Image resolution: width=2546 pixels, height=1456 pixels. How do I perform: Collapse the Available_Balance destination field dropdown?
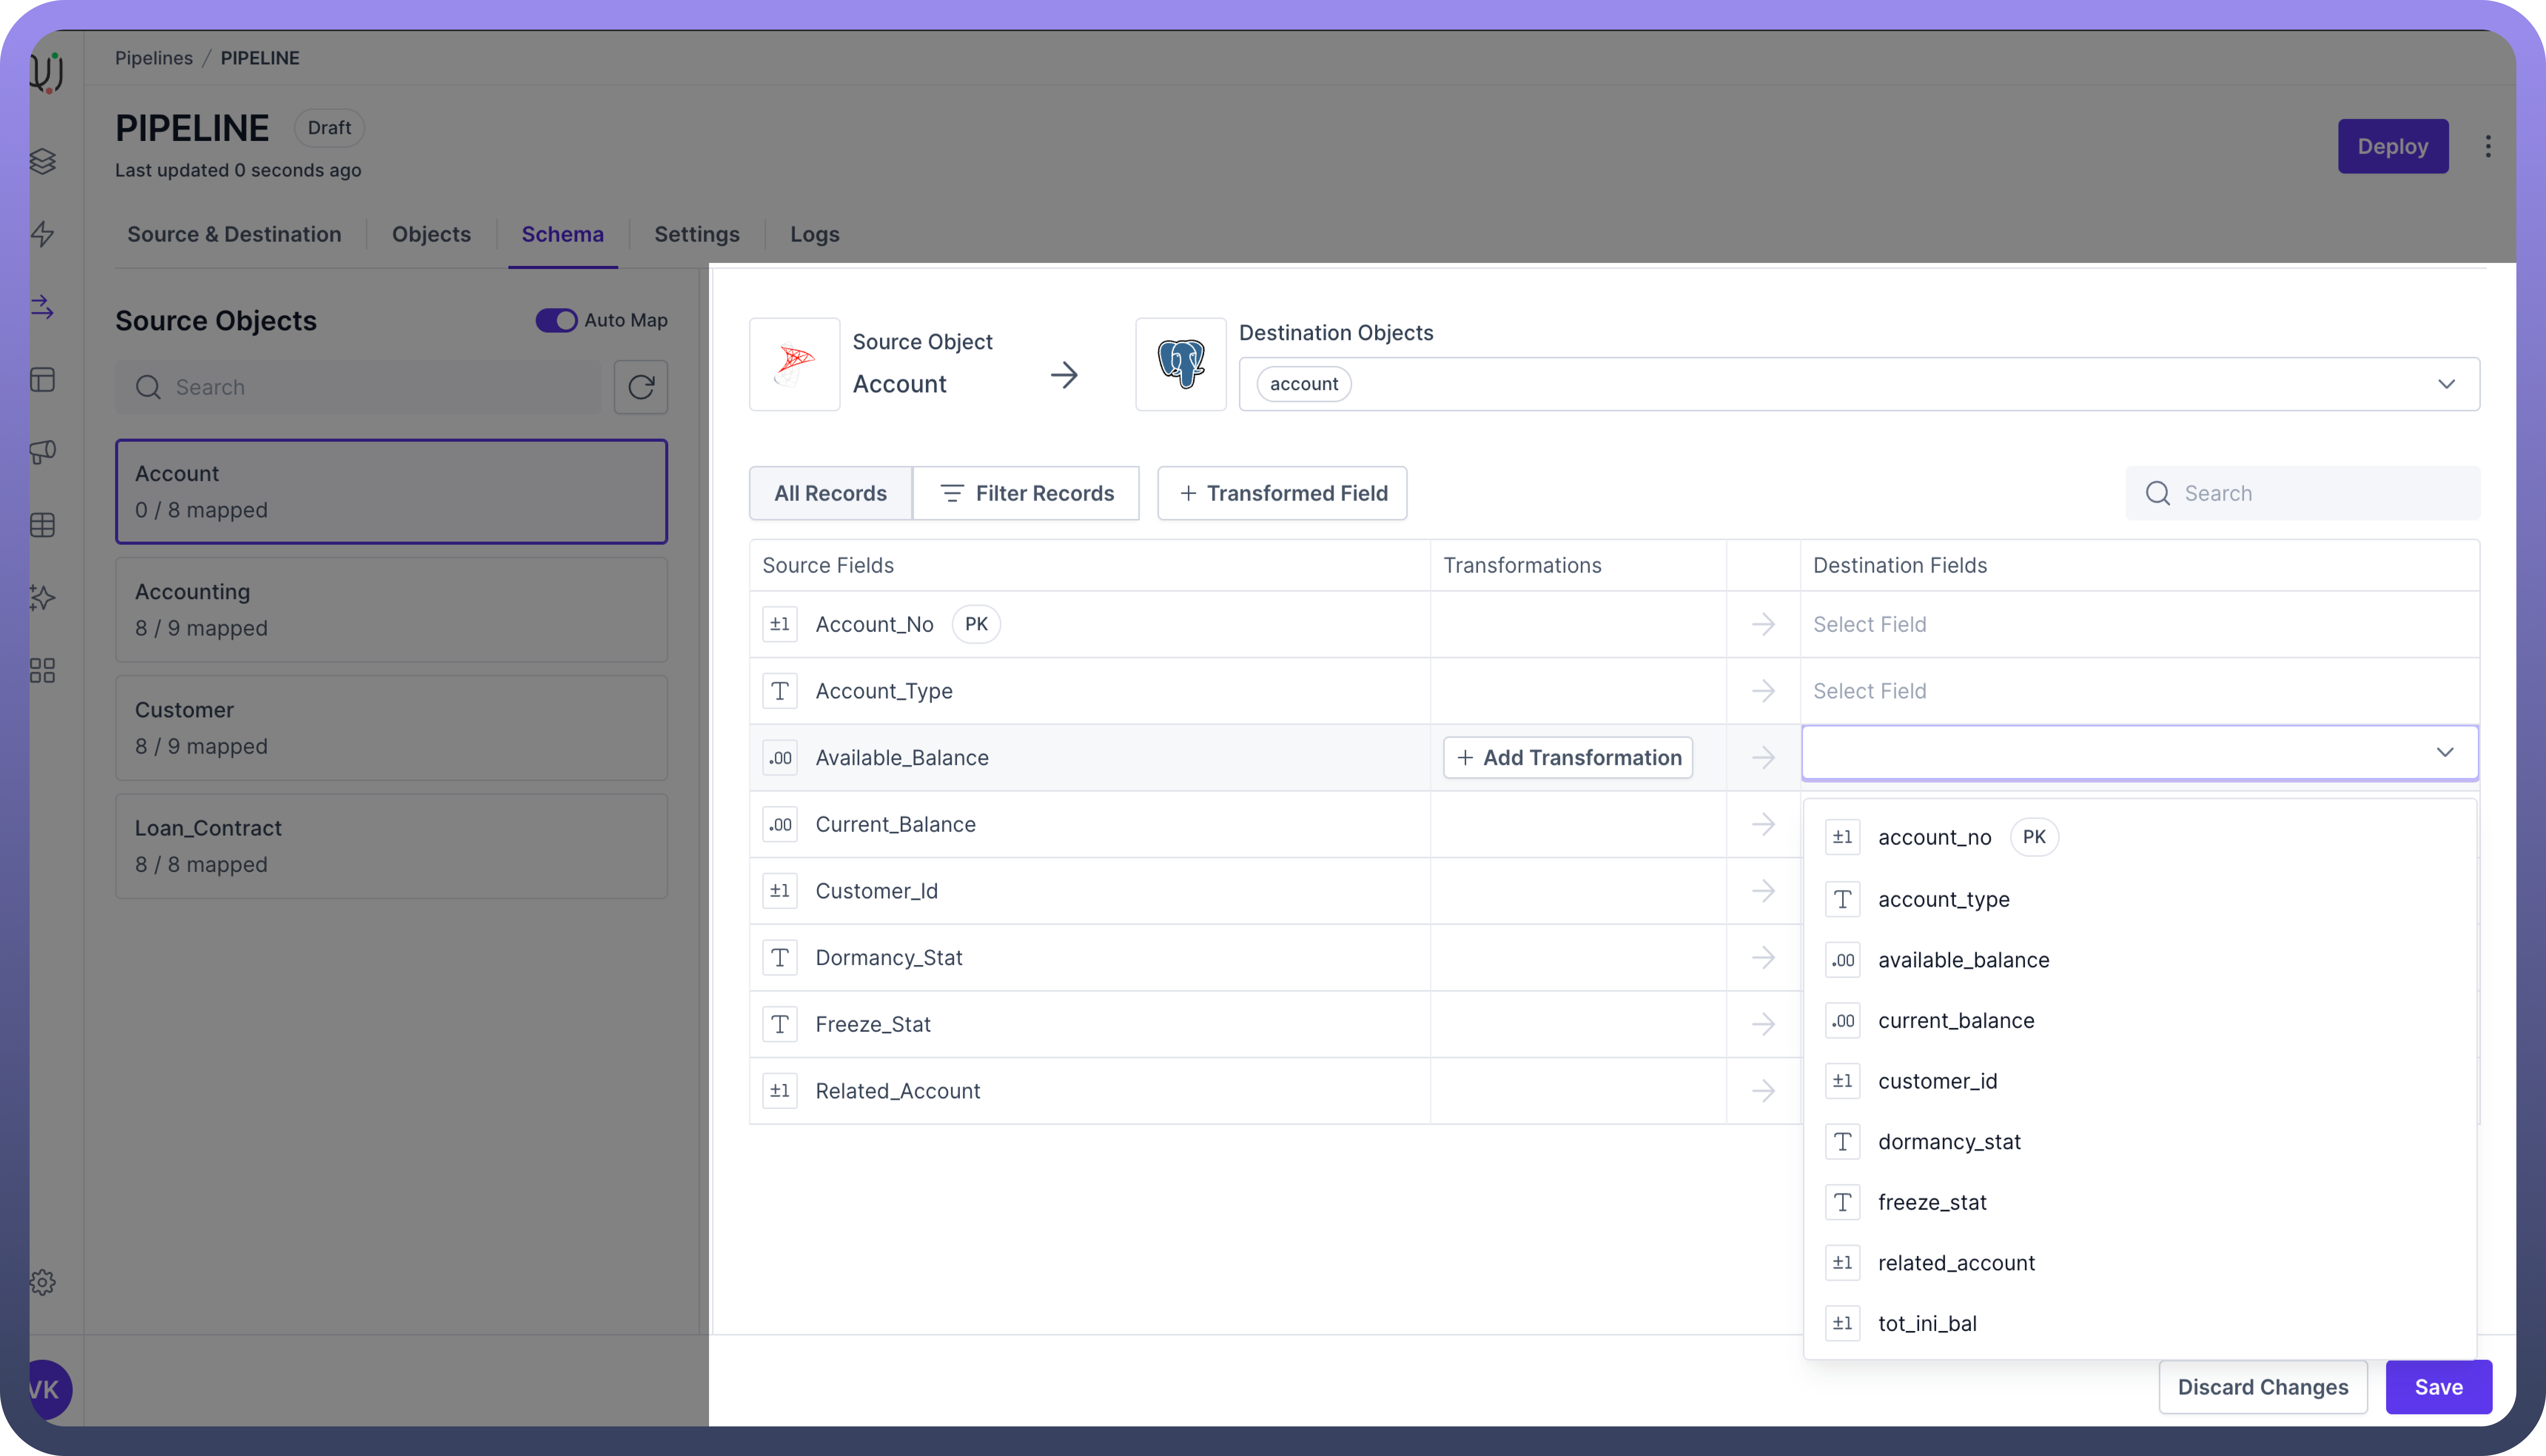tap(2444, 752)
